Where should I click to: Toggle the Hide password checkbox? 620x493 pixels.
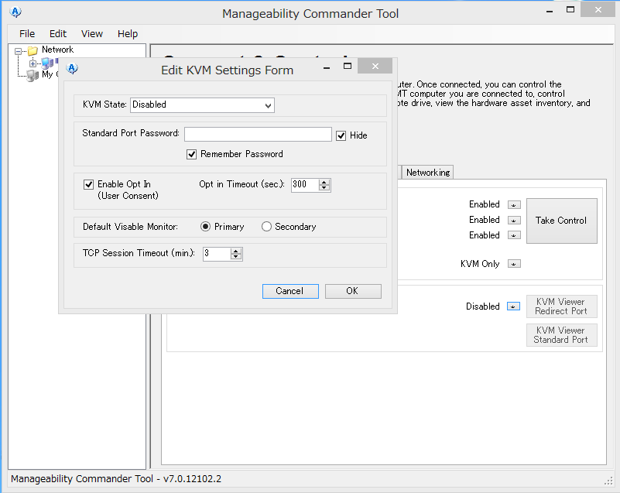click(x=341, y=135)
